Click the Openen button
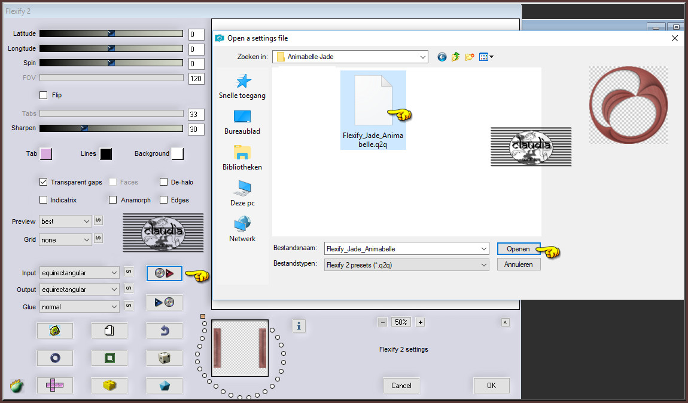688x403 pixels. click(519, 249)
